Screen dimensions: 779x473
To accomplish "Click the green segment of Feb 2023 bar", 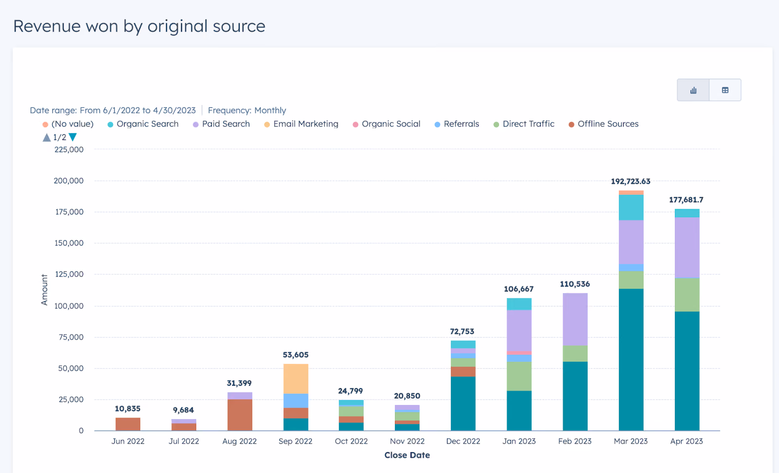I will (575, 354).
